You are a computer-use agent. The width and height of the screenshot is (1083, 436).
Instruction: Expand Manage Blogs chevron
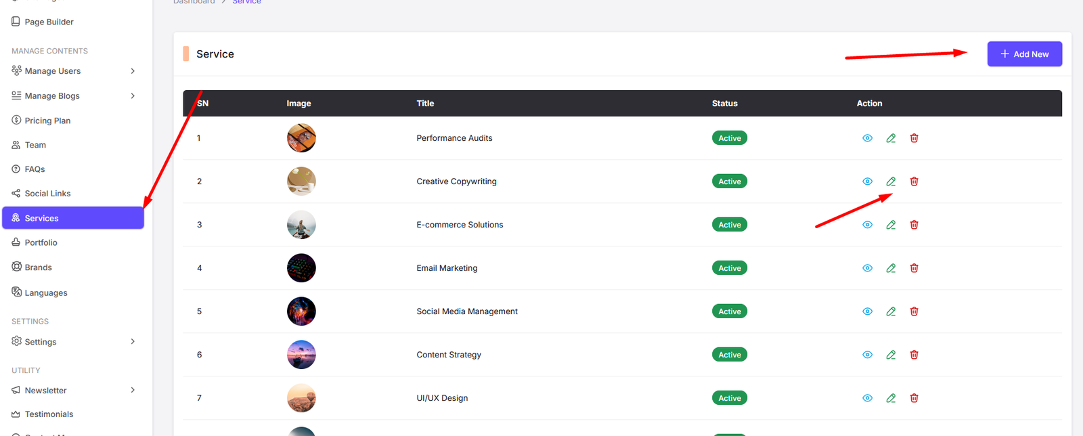133,96
